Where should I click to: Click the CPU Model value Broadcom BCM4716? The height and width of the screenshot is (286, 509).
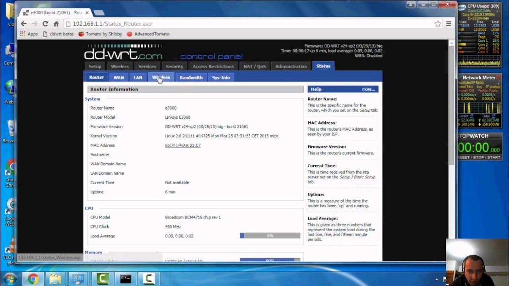pyautogui.click(x=193, y=217)
